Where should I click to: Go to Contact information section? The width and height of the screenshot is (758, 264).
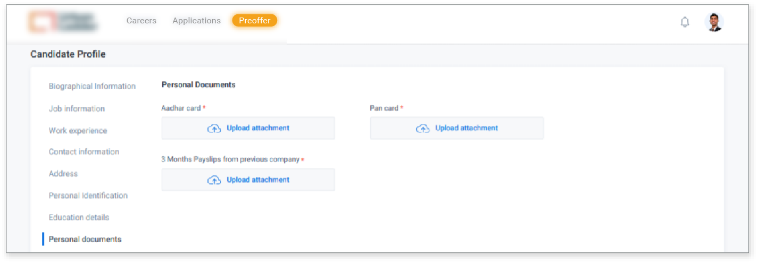84,152
